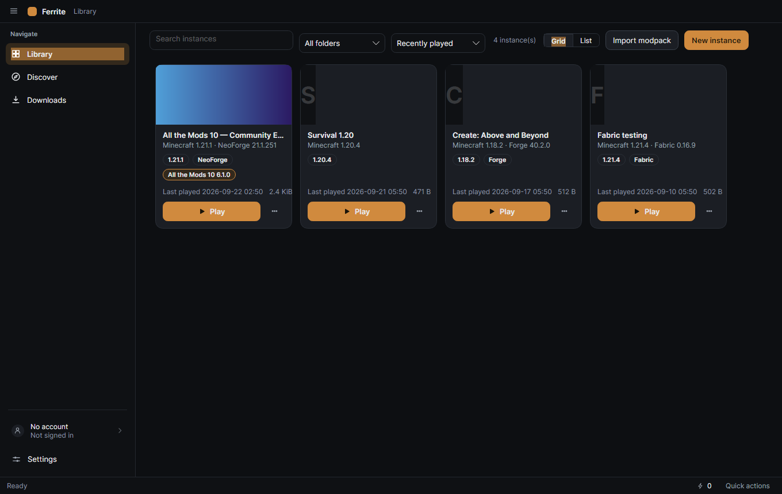Click the Fabric testing F thumbnail
Viewport: 782px width, 494px height.
click(597, 95)
